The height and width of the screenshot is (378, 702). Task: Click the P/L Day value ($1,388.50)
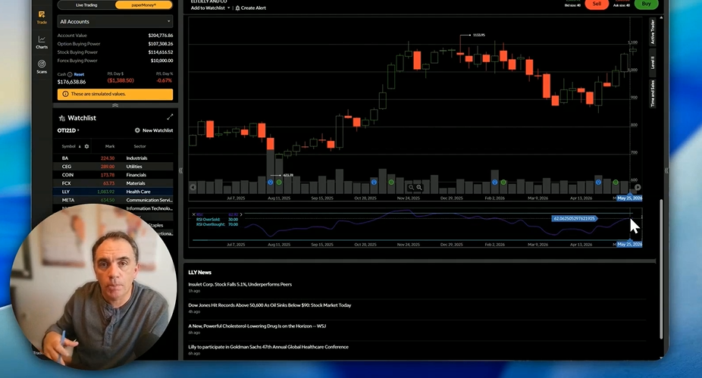(x=121, y=80)
